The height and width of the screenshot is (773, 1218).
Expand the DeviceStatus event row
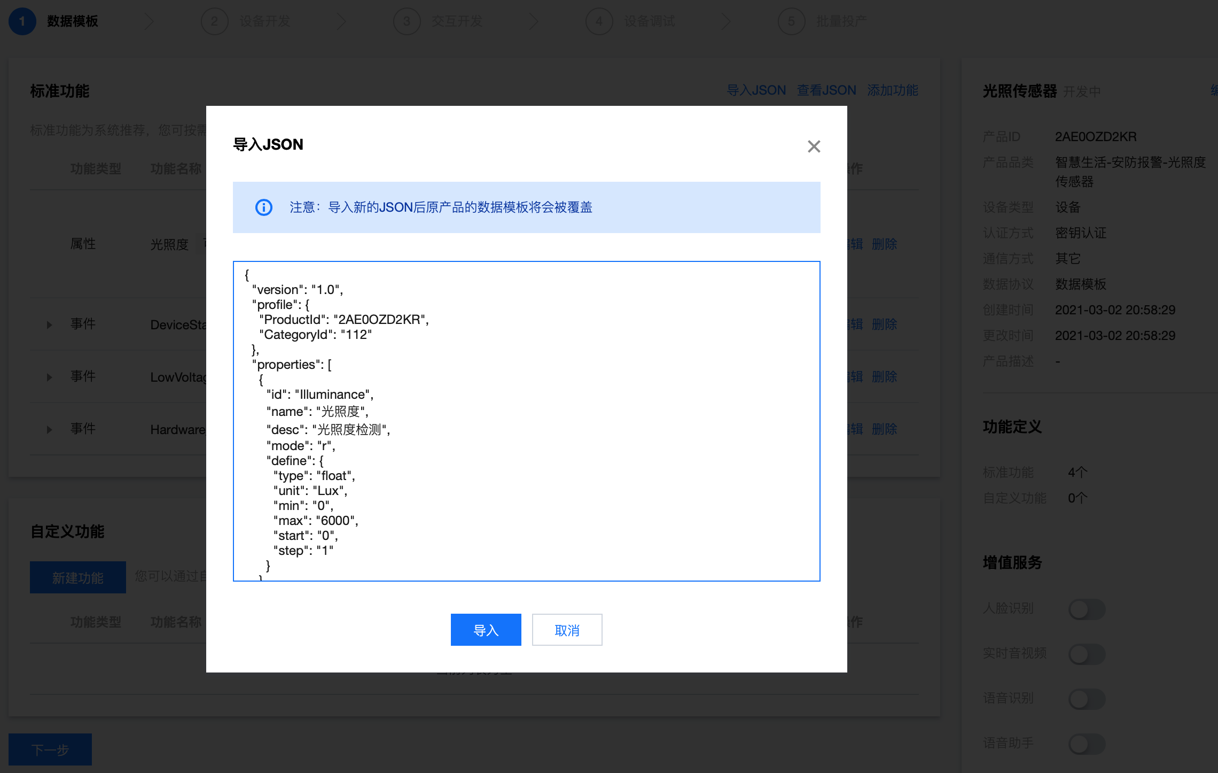click(x=50, y=324)
